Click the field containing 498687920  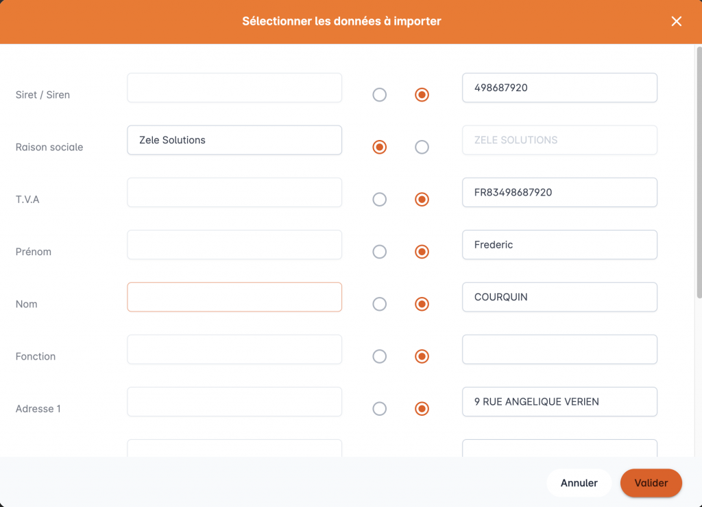point(559,88)
